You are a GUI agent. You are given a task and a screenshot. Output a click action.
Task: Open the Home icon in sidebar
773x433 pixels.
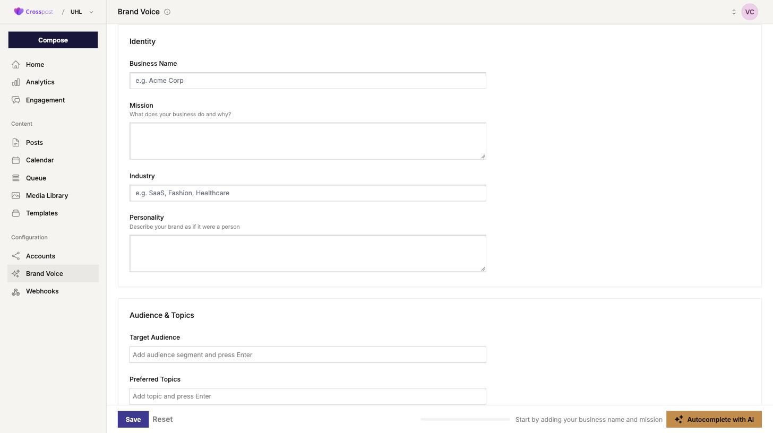16,65
